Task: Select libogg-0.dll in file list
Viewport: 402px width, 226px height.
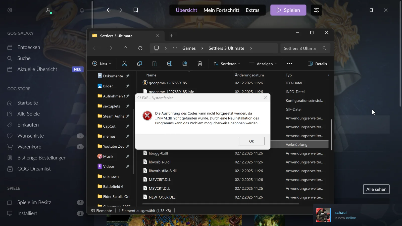Action: coord(158,153)
